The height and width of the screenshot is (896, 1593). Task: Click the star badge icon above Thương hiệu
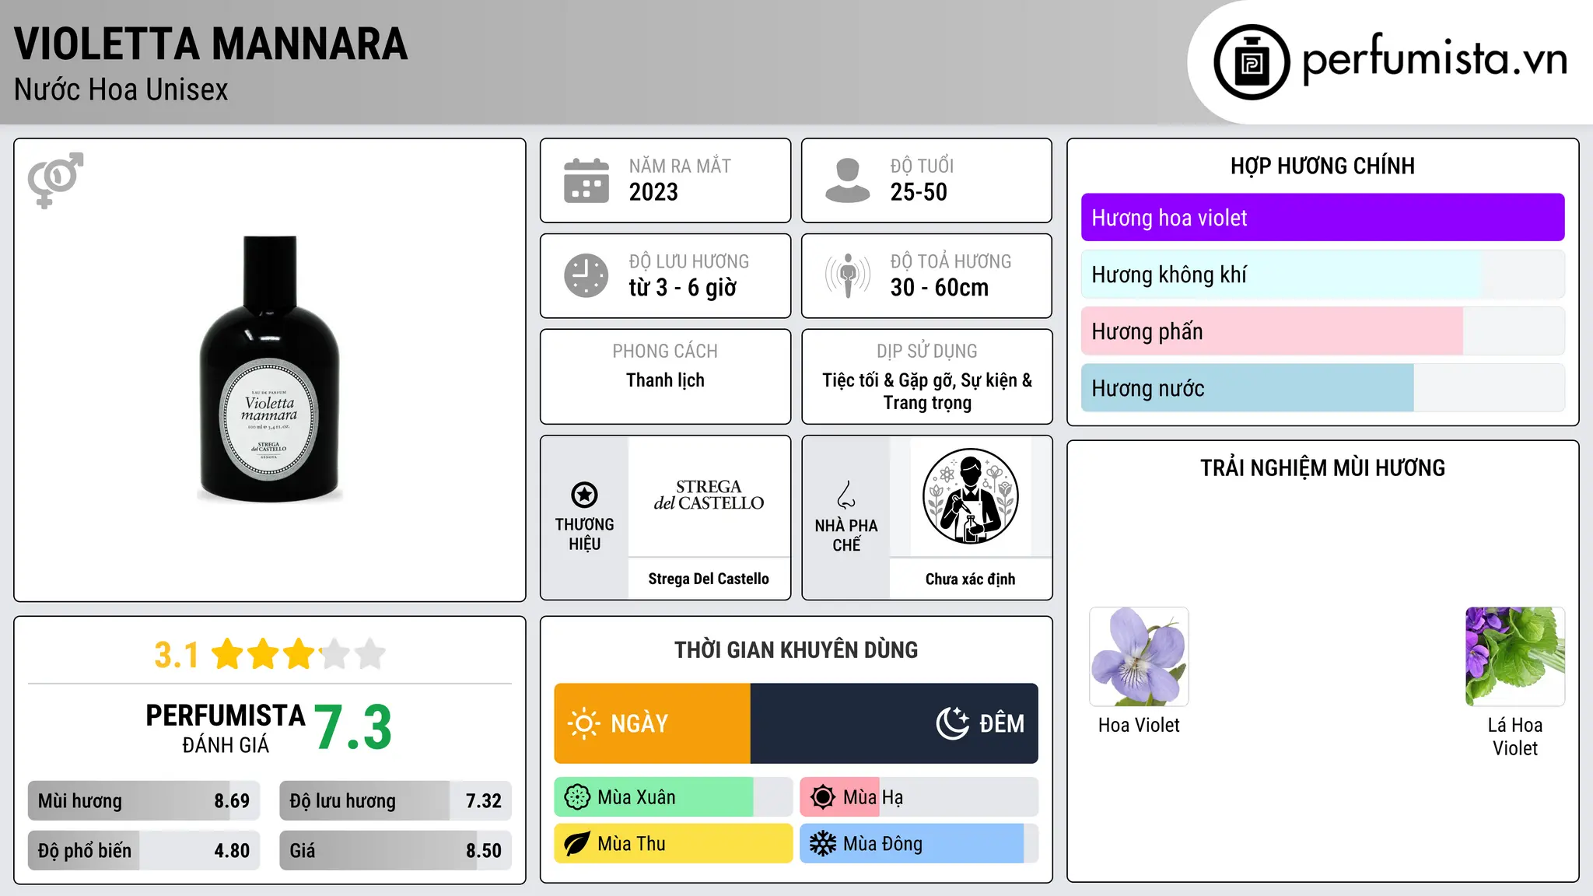[x=584, y=495]
